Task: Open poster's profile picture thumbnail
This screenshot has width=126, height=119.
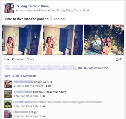Action: (x=9, y=8)
